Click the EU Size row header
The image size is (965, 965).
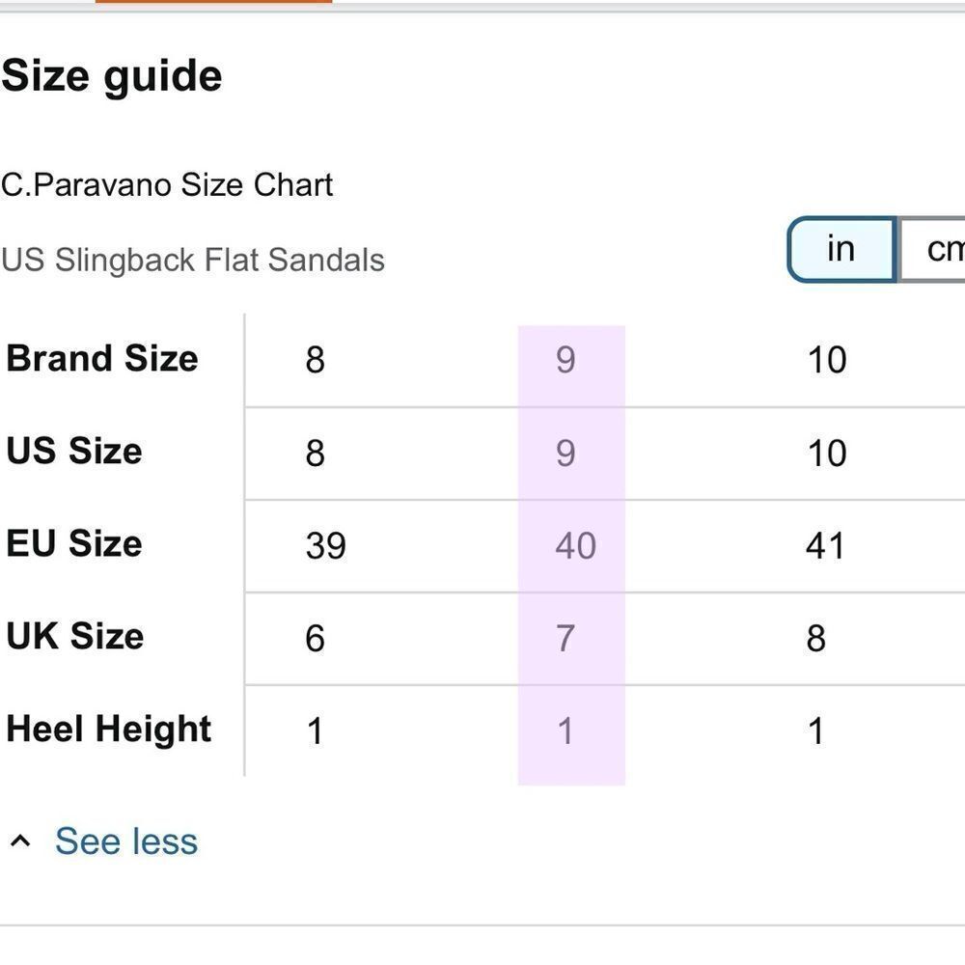point(74,543)
